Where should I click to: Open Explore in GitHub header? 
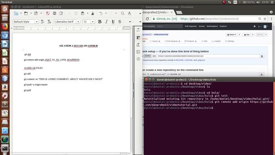coord(223,26)
